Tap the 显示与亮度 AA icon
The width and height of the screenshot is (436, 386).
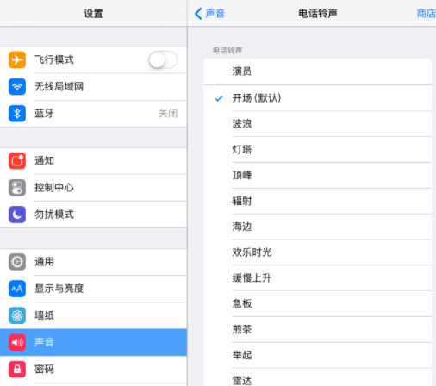[x=17, y=289]
